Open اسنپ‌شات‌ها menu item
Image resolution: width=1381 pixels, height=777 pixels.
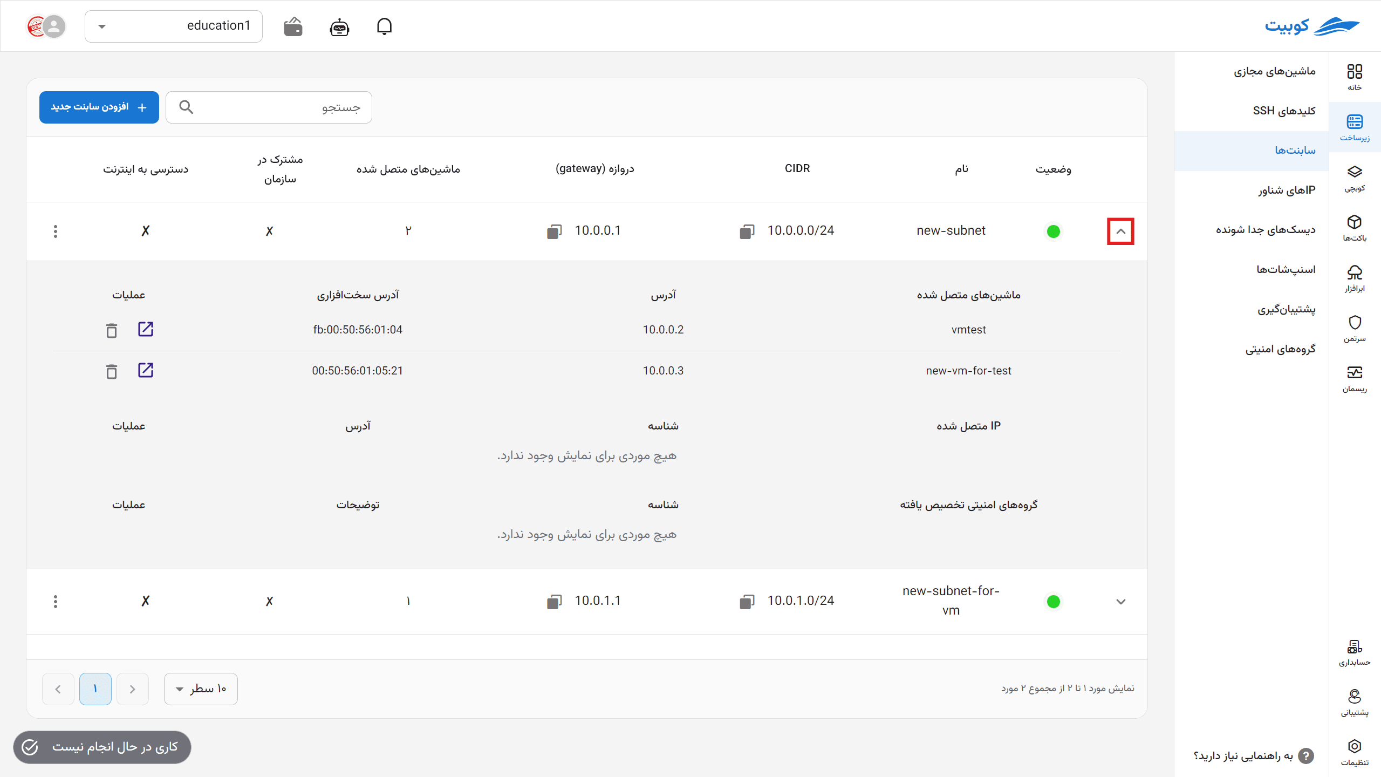coord(1252,270)
